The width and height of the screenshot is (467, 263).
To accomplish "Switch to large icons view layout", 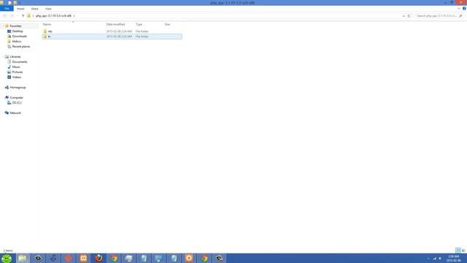I will [x=463, y=250].
